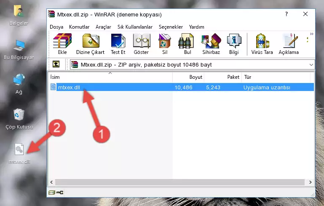Click horizontal scrollbar right arrow
The height and width of the screenshot is (206, 324).
(311, 182)
